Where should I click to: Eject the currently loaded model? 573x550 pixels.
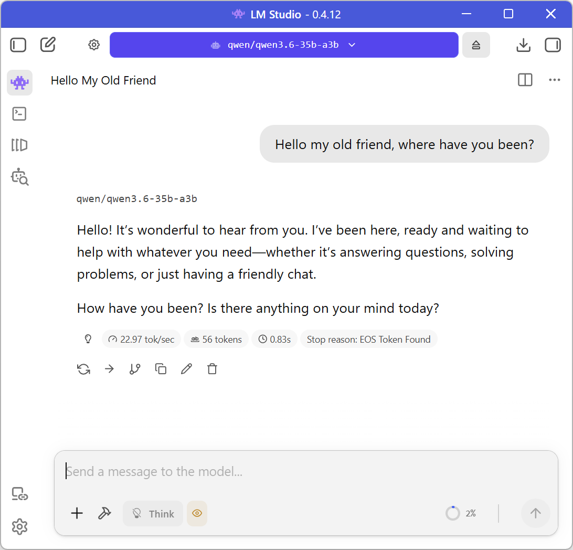(x=476, y=45)
